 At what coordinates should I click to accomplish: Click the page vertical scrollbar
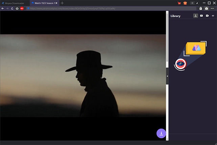(167, 37)
